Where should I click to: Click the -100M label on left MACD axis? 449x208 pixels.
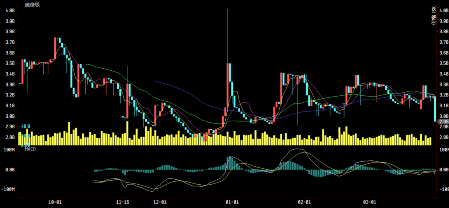pyautogui.click(x=8, y=189)
